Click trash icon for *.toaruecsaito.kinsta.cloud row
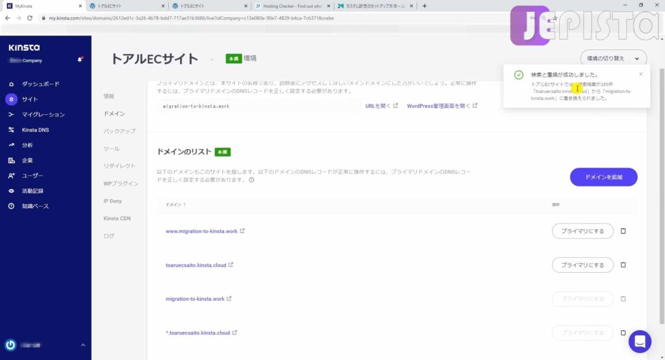 pos(623,333)
